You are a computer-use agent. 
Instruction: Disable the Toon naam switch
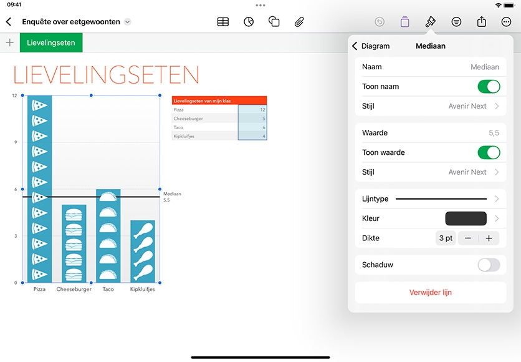click(x=489, y=87)
